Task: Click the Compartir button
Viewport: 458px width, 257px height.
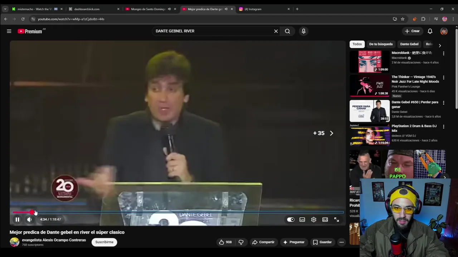Action: pos(263,242)
